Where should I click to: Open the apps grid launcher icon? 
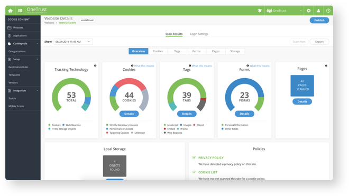click(20, 11)
